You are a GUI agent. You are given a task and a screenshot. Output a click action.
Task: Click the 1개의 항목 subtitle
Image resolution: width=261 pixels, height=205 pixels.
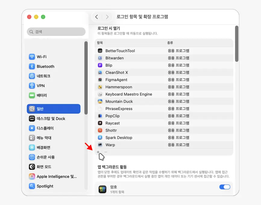click(117, 192)
